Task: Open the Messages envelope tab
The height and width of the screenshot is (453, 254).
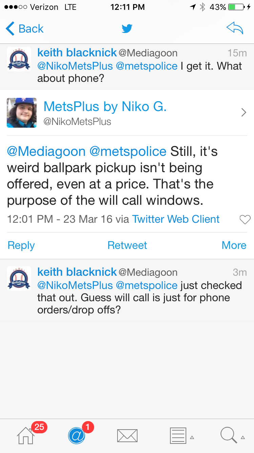Action: coord(127,435)
